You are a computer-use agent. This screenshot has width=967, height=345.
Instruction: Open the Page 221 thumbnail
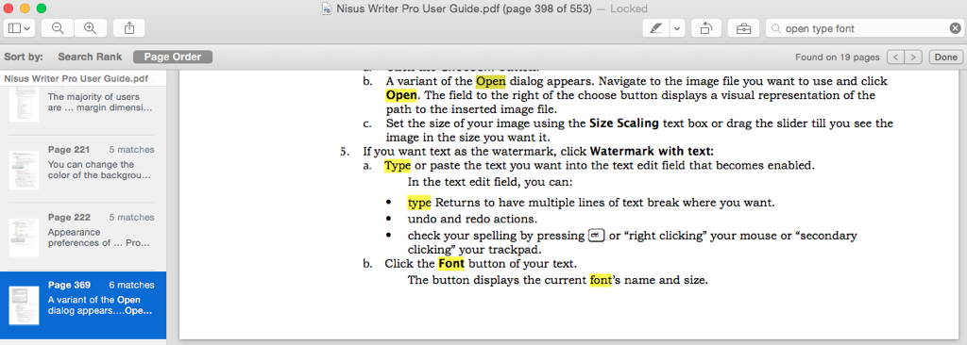coord(24,170)
